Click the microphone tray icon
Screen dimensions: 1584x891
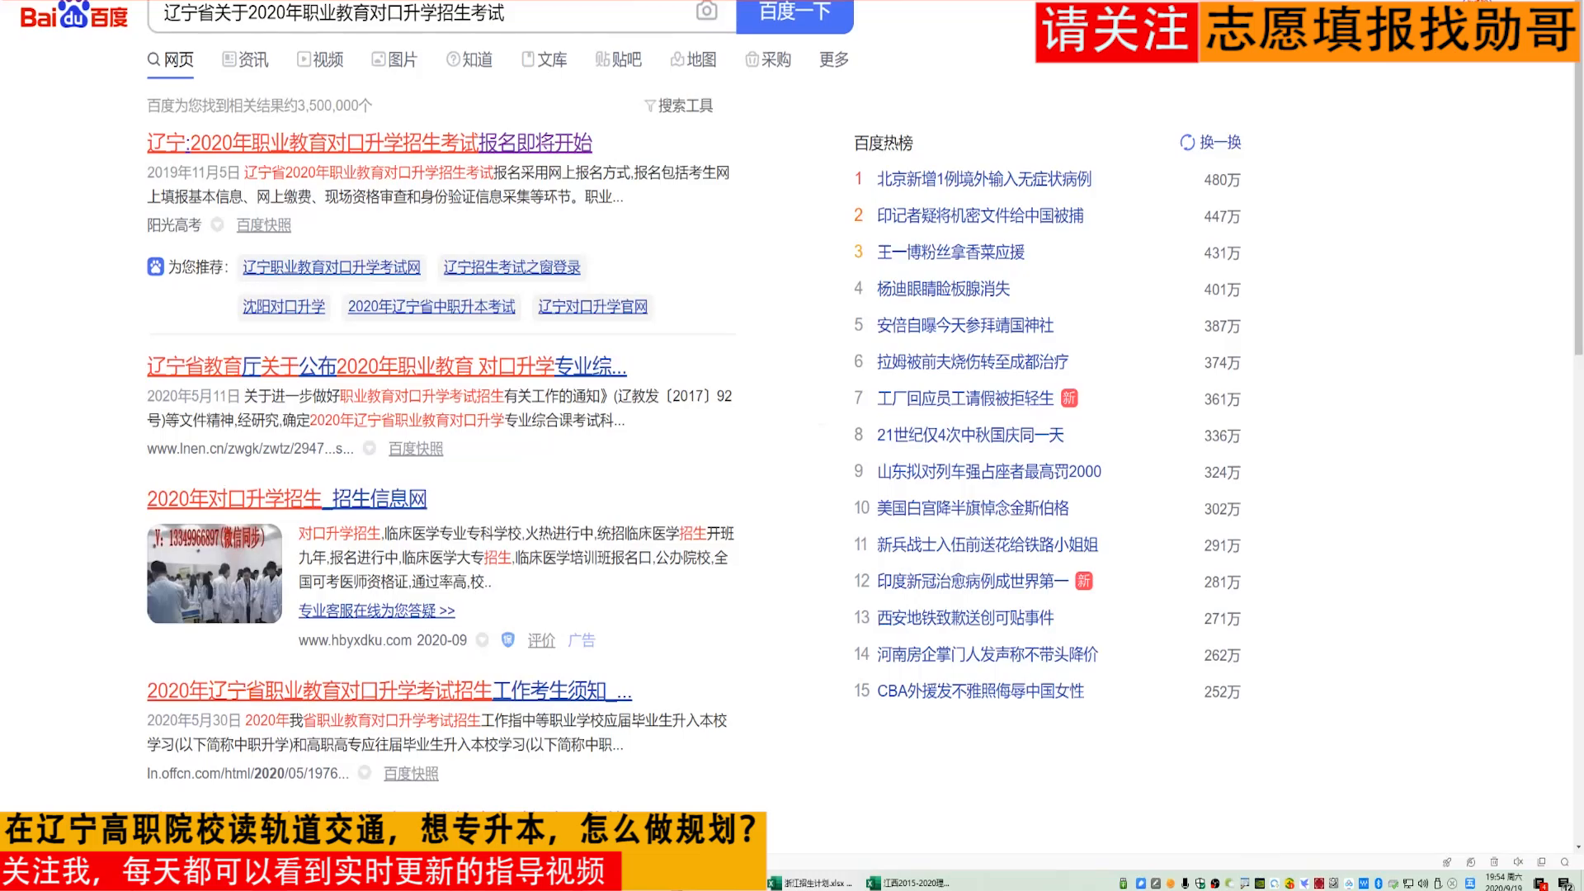click(x=1185, y=884)
